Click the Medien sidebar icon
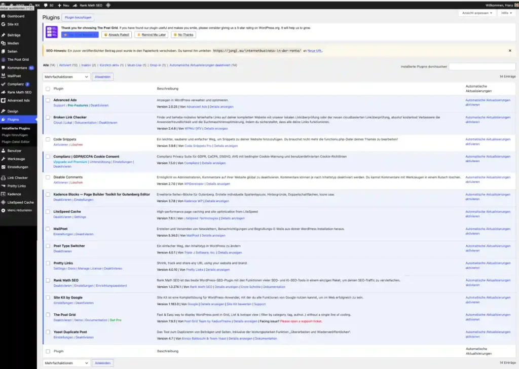This screenshot has height=369, width=519. (x=4, y=43)
